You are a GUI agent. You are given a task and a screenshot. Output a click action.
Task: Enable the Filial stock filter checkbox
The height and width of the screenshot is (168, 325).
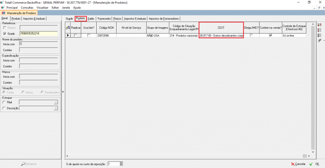[4, 102]
